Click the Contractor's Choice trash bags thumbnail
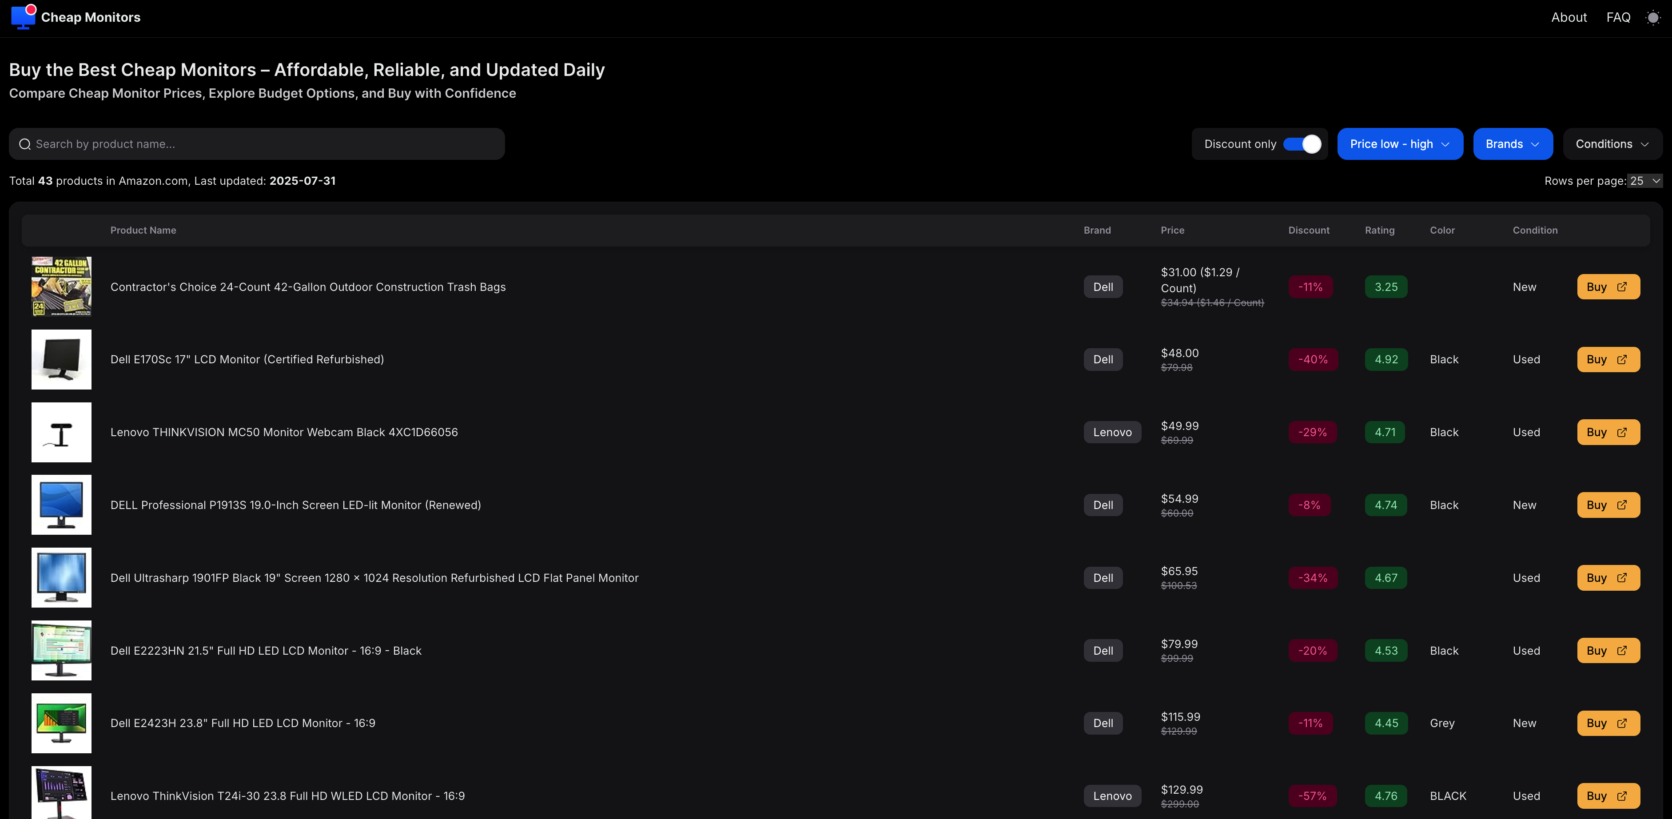This screenshot has width=1672, height=819. click(61, 286)
